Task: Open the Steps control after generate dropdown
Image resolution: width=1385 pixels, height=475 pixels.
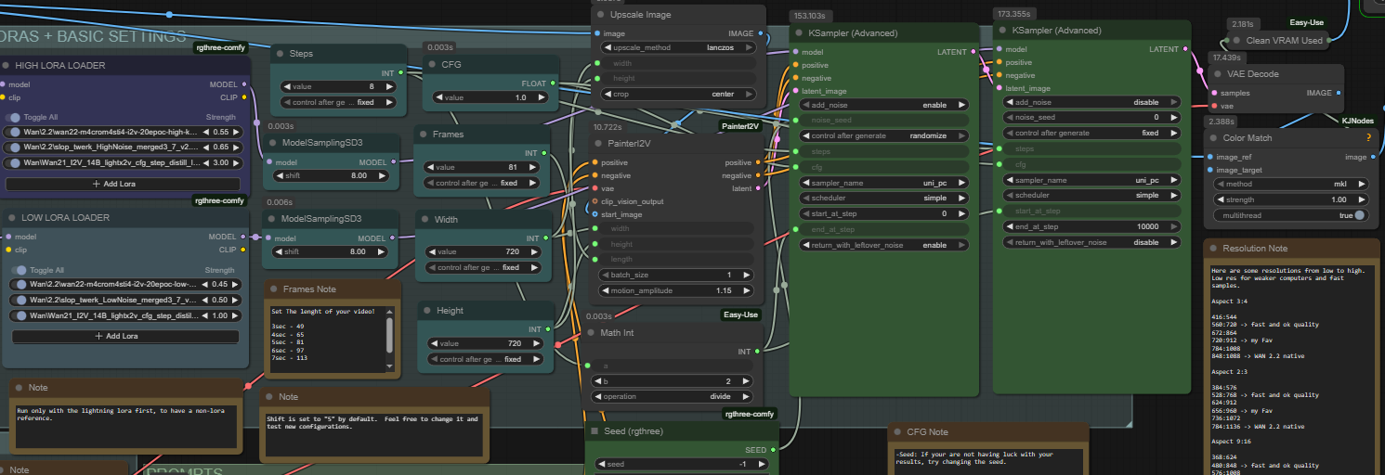Action: pos(338,102)
